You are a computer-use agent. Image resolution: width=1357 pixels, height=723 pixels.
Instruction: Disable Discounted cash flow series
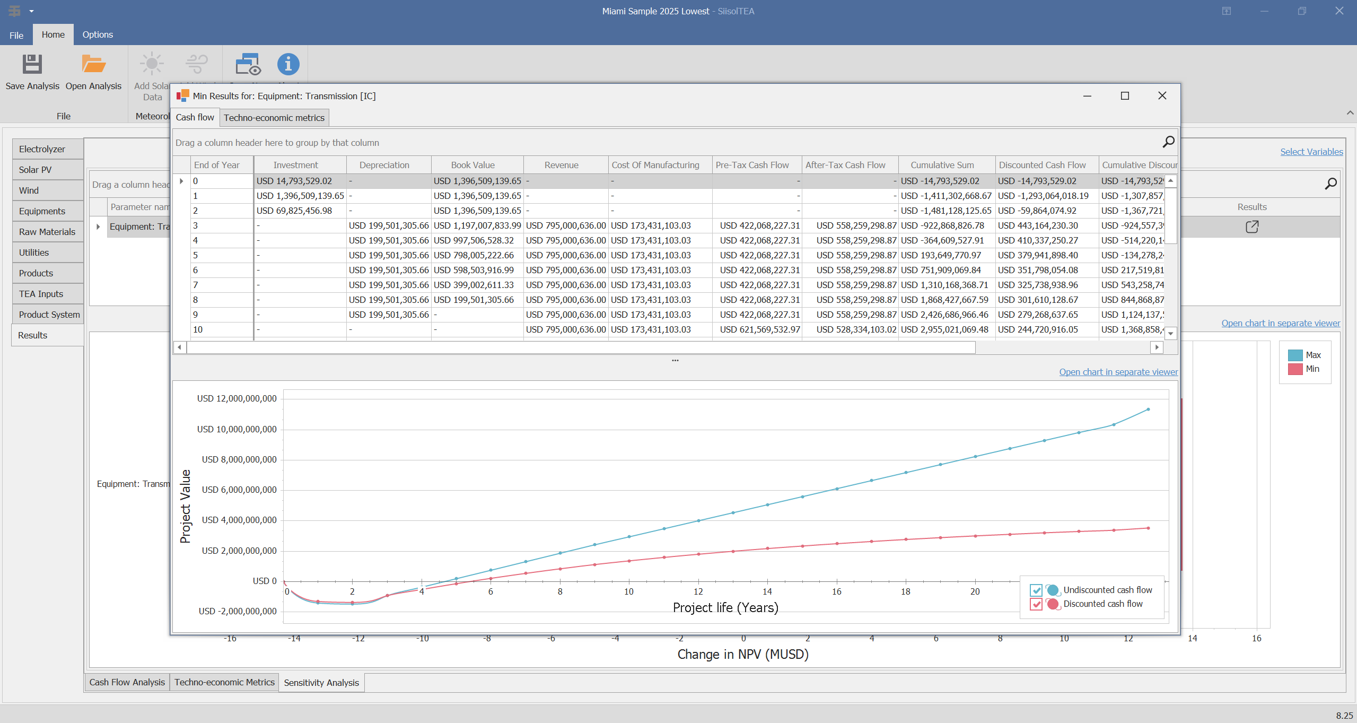click(x=1036, y=604)
